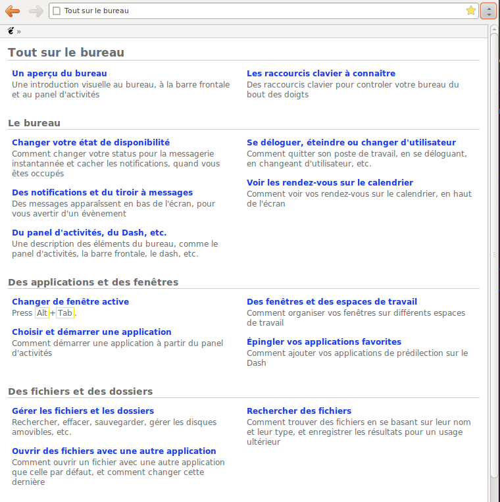
Task: Click the bookmark star in location bar
Action: click(x=470, y=11)
